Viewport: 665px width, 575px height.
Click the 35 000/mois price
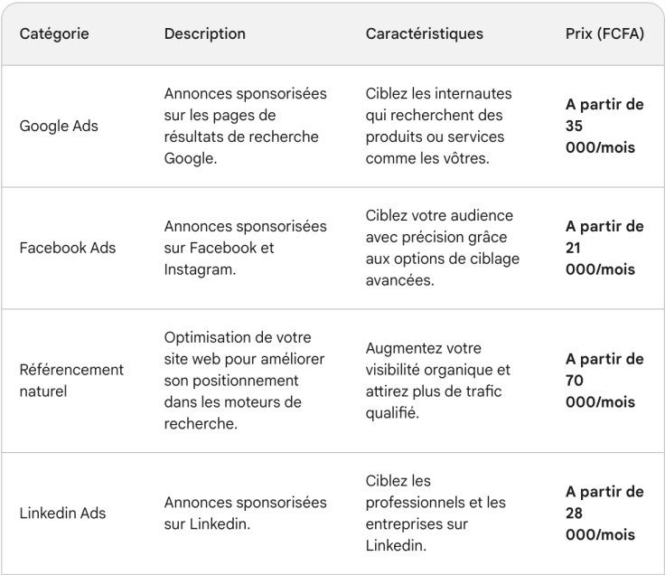(604, 126)
